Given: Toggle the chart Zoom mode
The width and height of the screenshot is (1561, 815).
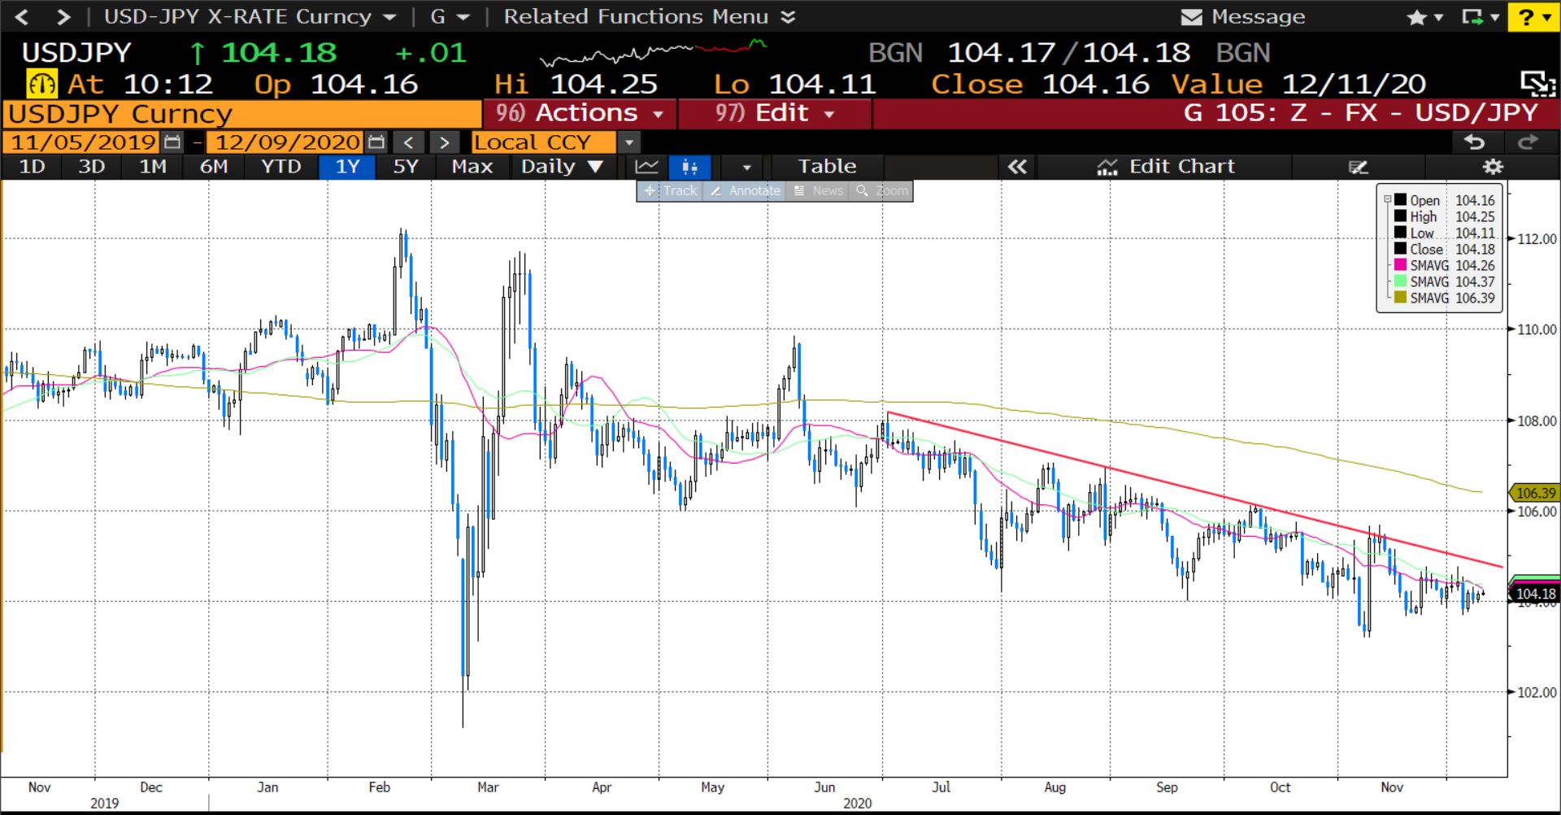Looking at the screenshot, I should pyautogui.click(x=882, y=191).
